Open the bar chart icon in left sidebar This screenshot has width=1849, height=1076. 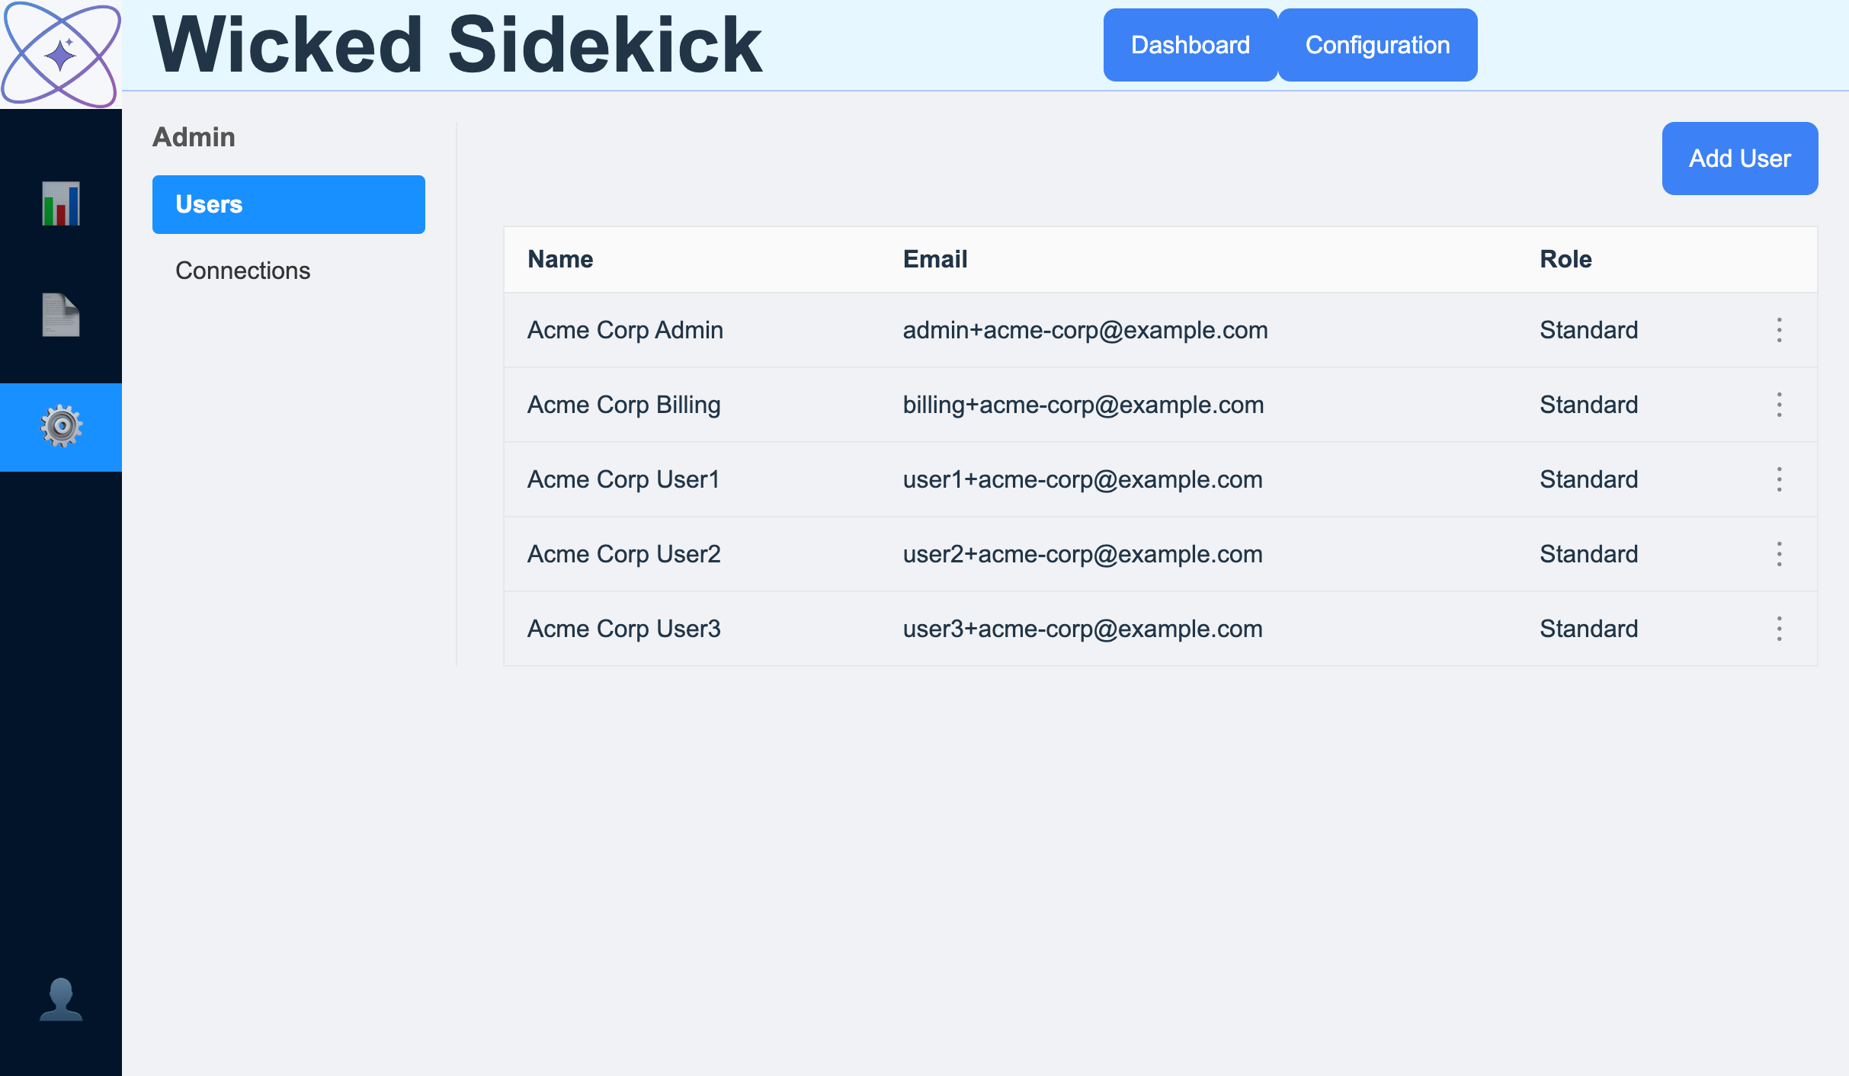[x=60, y=202]
